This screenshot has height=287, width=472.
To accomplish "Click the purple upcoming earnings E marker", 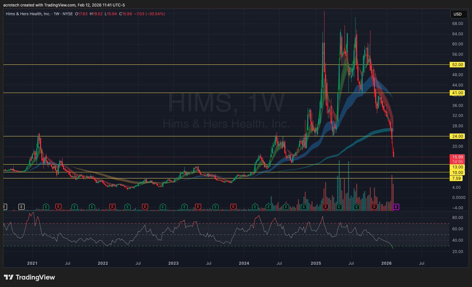I will [396, 206].
